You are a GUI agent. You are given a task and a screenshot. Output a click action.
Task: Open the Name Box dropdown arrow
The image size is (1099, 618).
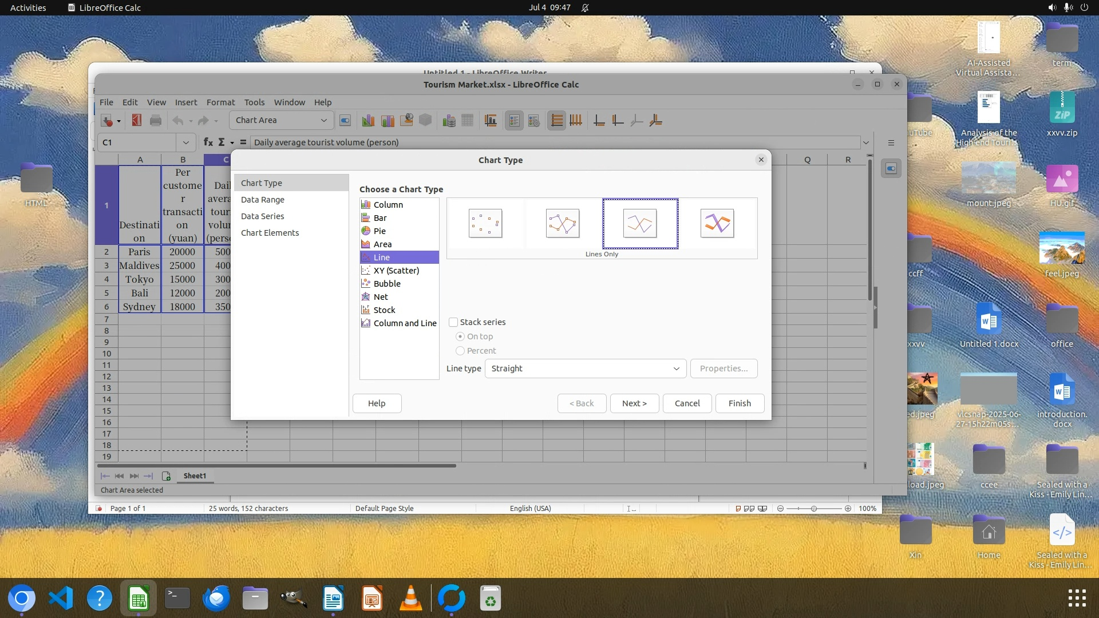pos(185,142)
